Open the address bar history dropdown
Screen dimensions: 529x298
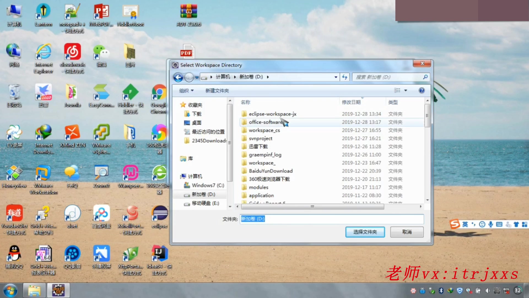pyautogui.click(x=335, y=77)
